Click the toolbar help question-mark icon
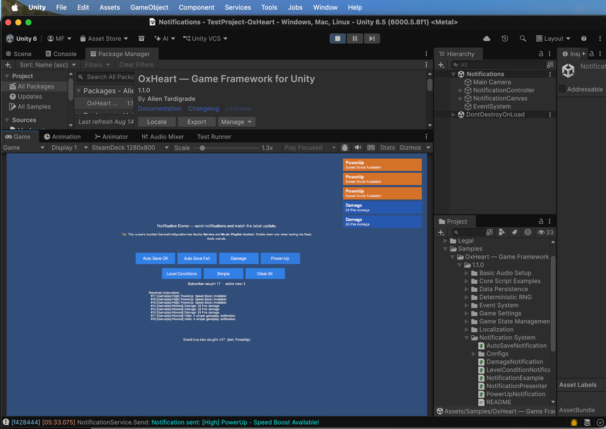The height and width of the screenshot is (429, 606). [x=583, y=39]
